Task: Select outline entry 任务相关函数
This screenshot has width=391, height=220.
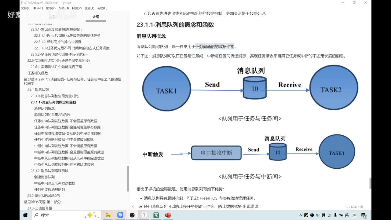Action: pyautogui.click(x=38, y=73)
